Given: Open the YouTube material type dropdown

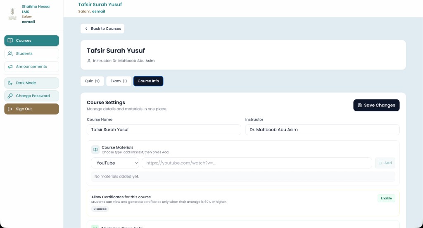Looking at the screenshot, I should [x=115, y=163].
